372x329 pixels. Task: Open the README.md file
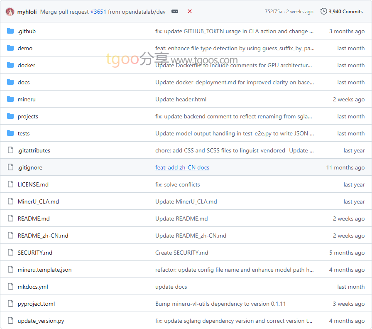34,219
